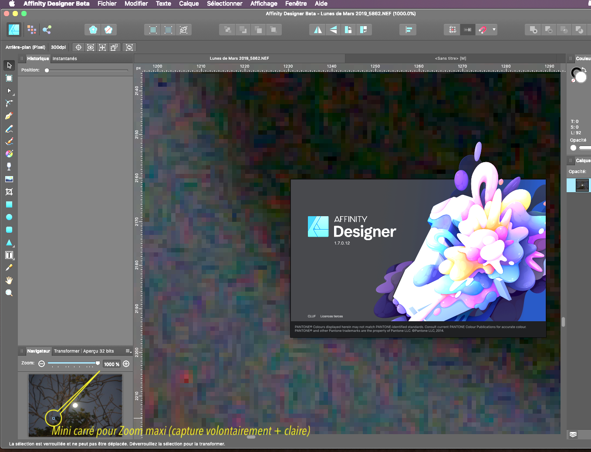591x452 pixels.
Task: Adjust the Navigateur Zoom slider
Action: coord(74,363)
